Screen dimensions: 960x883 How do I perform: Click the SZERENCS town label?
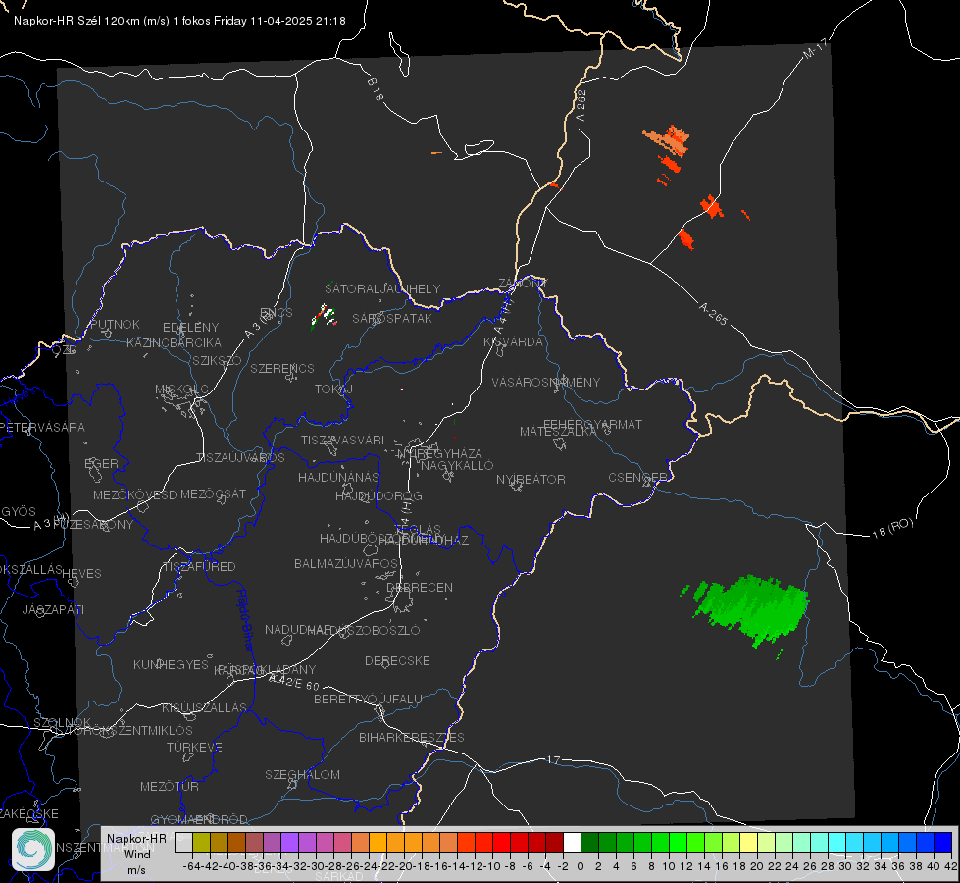(282, 368)
